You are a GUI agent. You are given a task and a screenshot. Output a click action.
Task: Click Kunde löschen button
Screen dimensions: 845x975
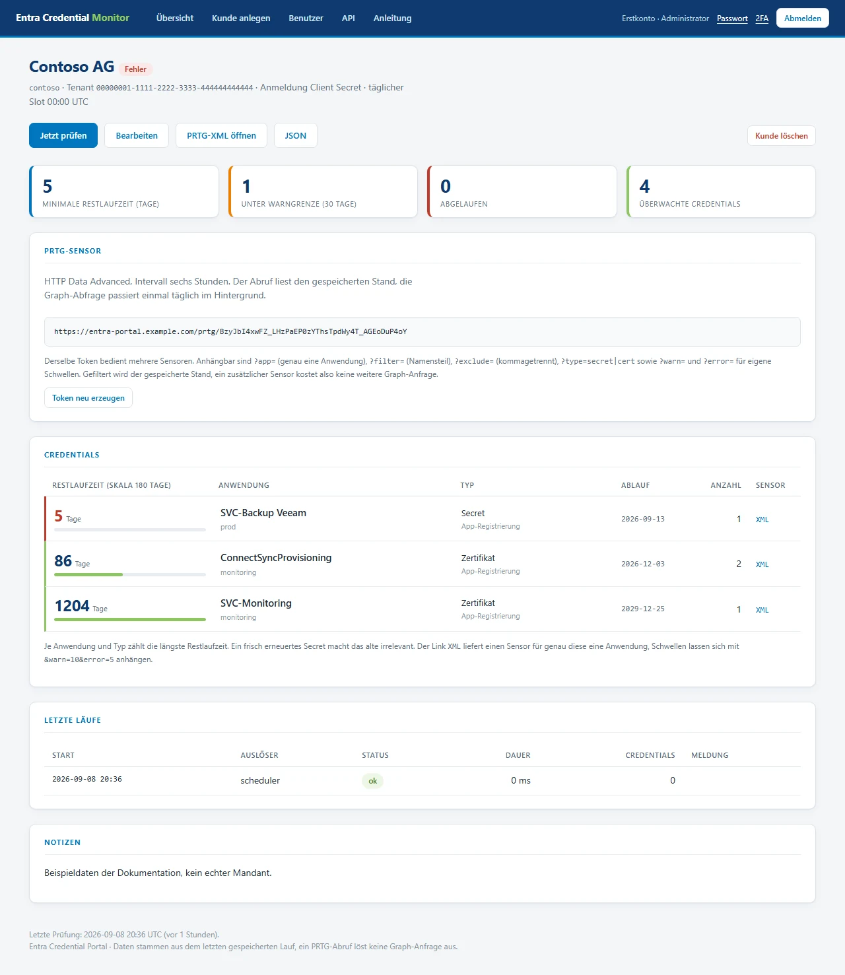782,135
